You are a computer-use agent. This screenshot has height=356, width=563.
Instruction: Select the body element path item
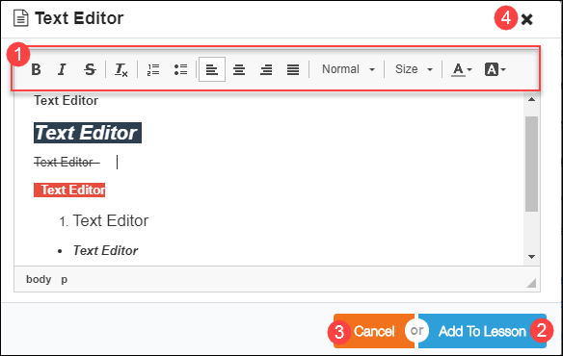pos(39,279)
